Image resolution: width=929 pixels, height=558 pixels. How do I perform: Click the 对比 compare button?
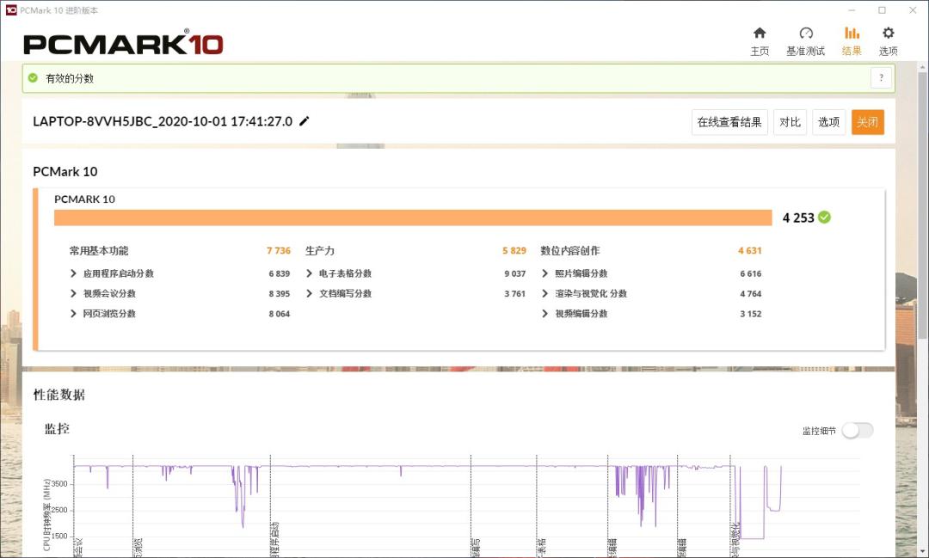[790, 122]
